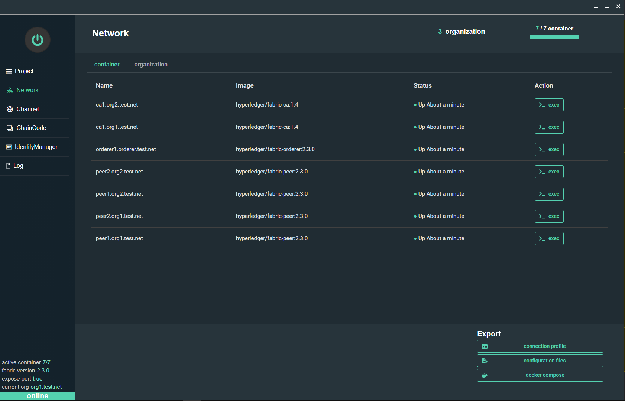Open the Project menu item
The height and width of the screenshot is (401, 625).
click(x=35, y=71)
